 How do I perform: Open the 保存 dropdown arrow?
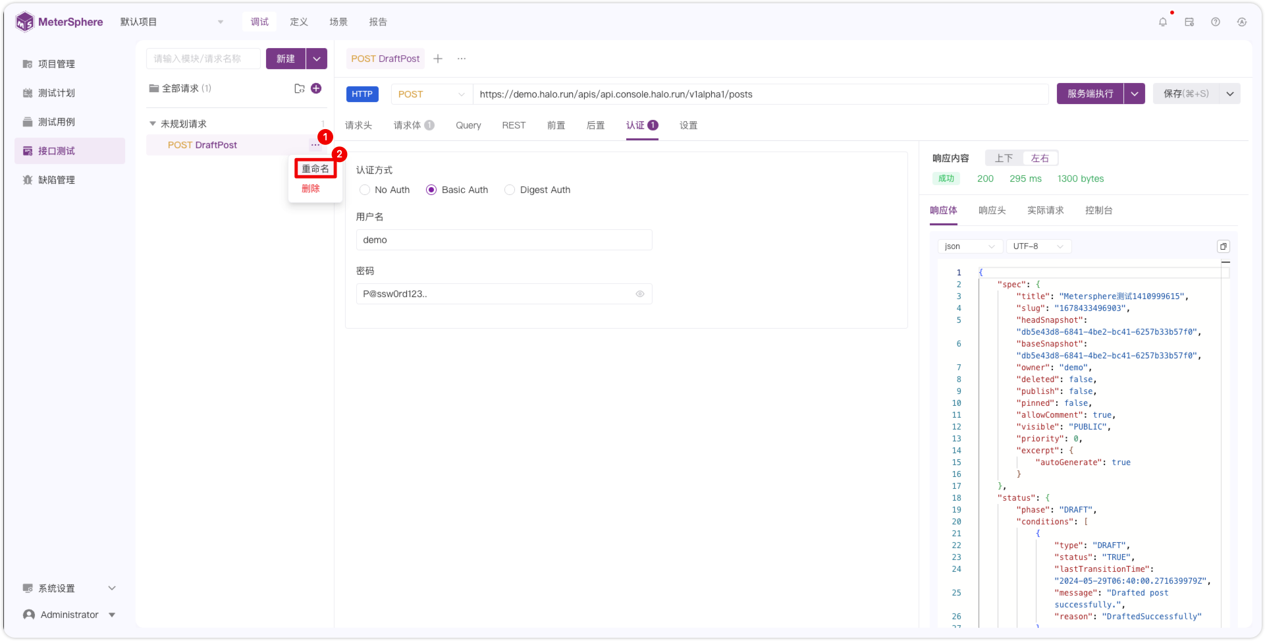point(1230,94)
